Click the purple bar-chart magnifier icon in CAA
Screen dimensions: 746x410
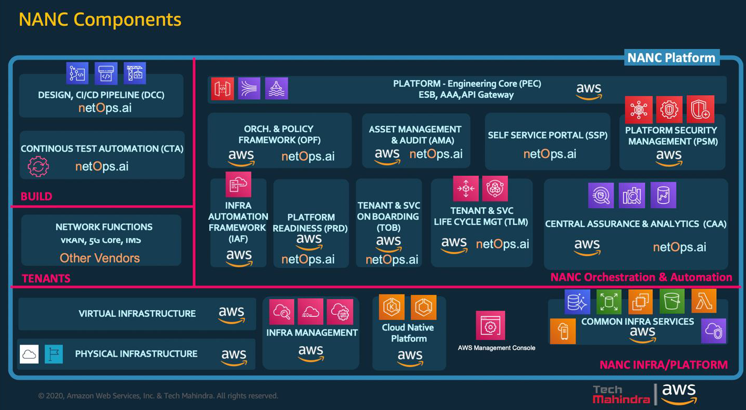[632, 196]
